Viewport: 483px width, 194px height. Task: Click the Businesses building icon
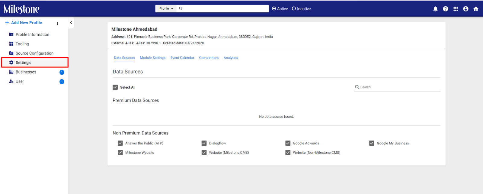[x=11, y=72]
